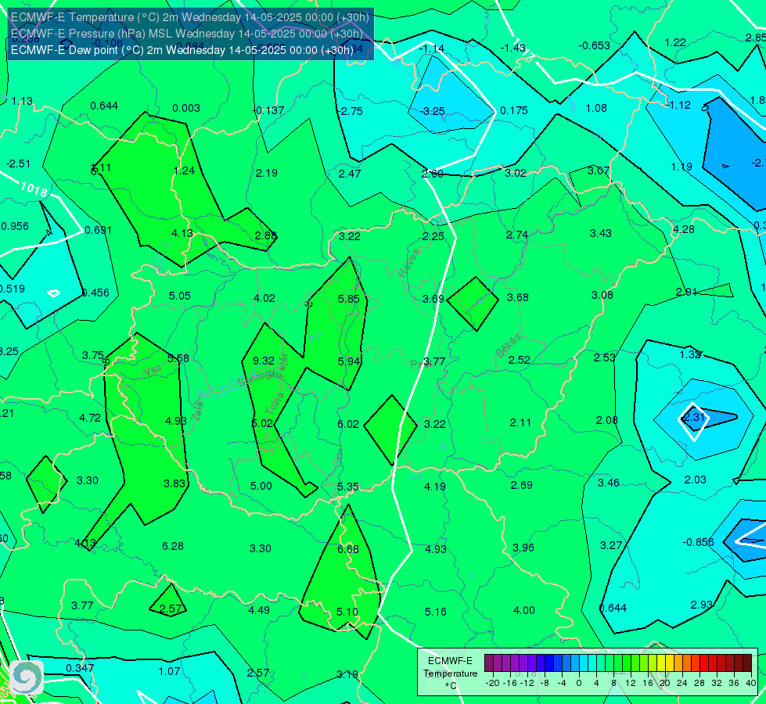
Task: Click the 2.03 value on the map
Action: point(695,480)
